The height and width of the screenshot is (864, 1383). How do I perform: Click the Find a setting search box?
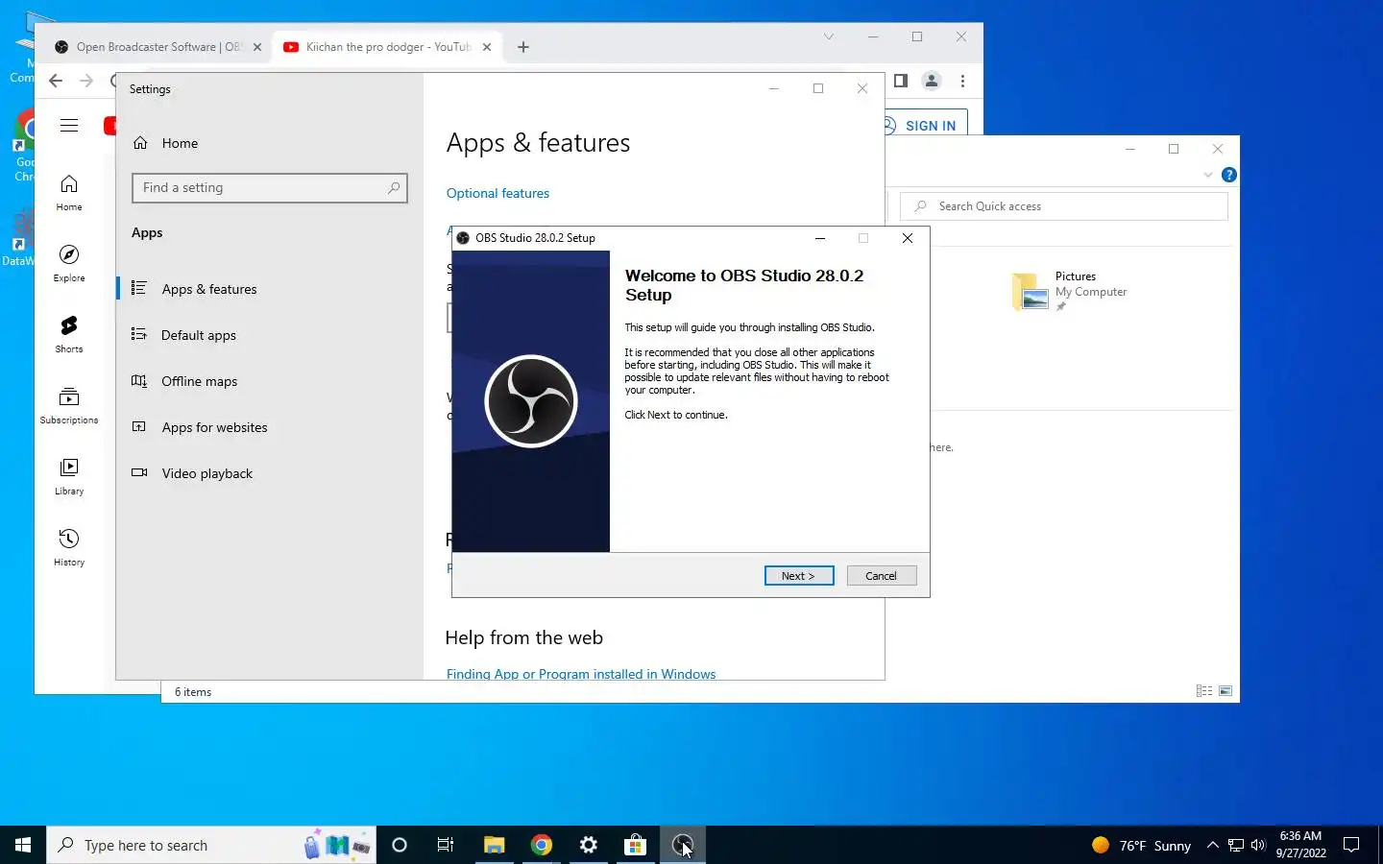click(270, 188)
